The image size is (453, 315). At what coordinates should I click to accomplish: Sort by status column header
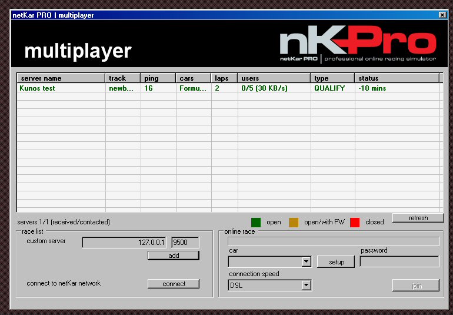click(x=397, y=78)
